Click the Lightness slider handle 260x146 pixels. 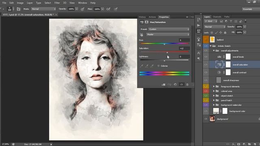164,61
